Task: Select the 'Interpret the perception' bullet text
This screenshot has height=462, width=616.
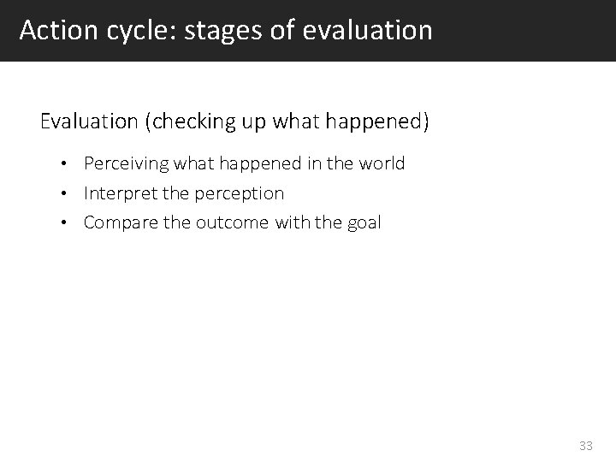Action: [184, 193]
